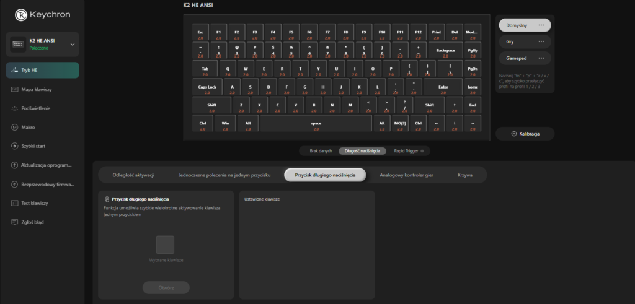The image size is (635, 304).
Task: Click the Zgłoś błąd feedback icon
Action: [x=15, y=222]
